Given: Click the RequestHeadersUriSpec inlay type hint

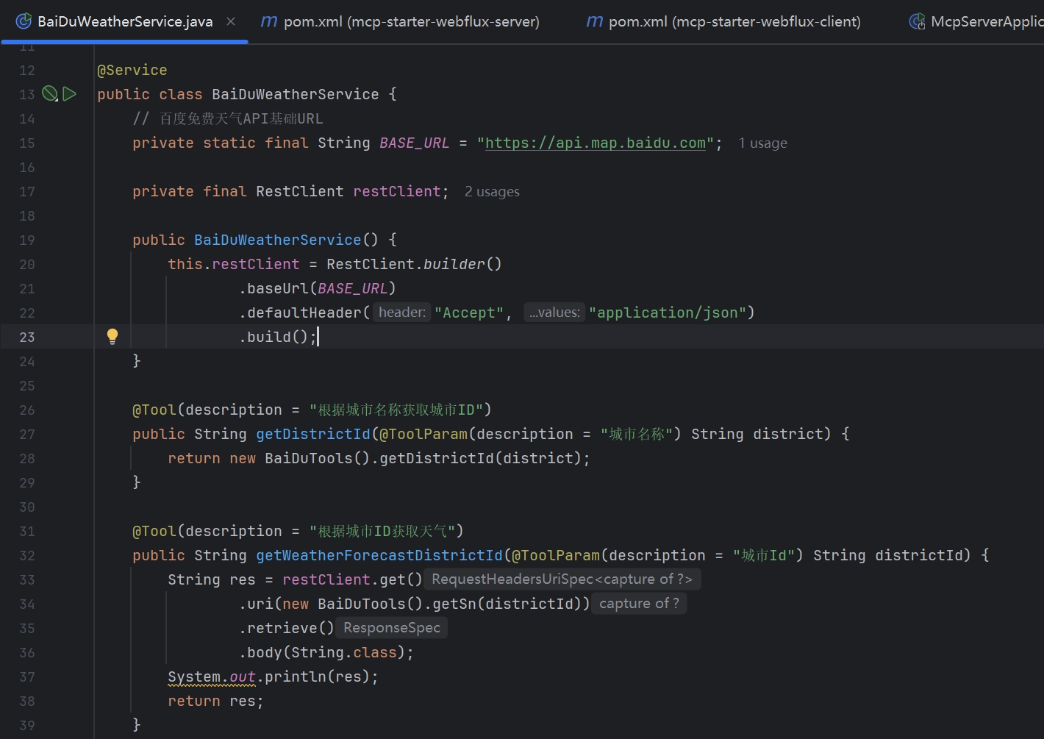Looking at the screenshot, I should pos(562,579).
